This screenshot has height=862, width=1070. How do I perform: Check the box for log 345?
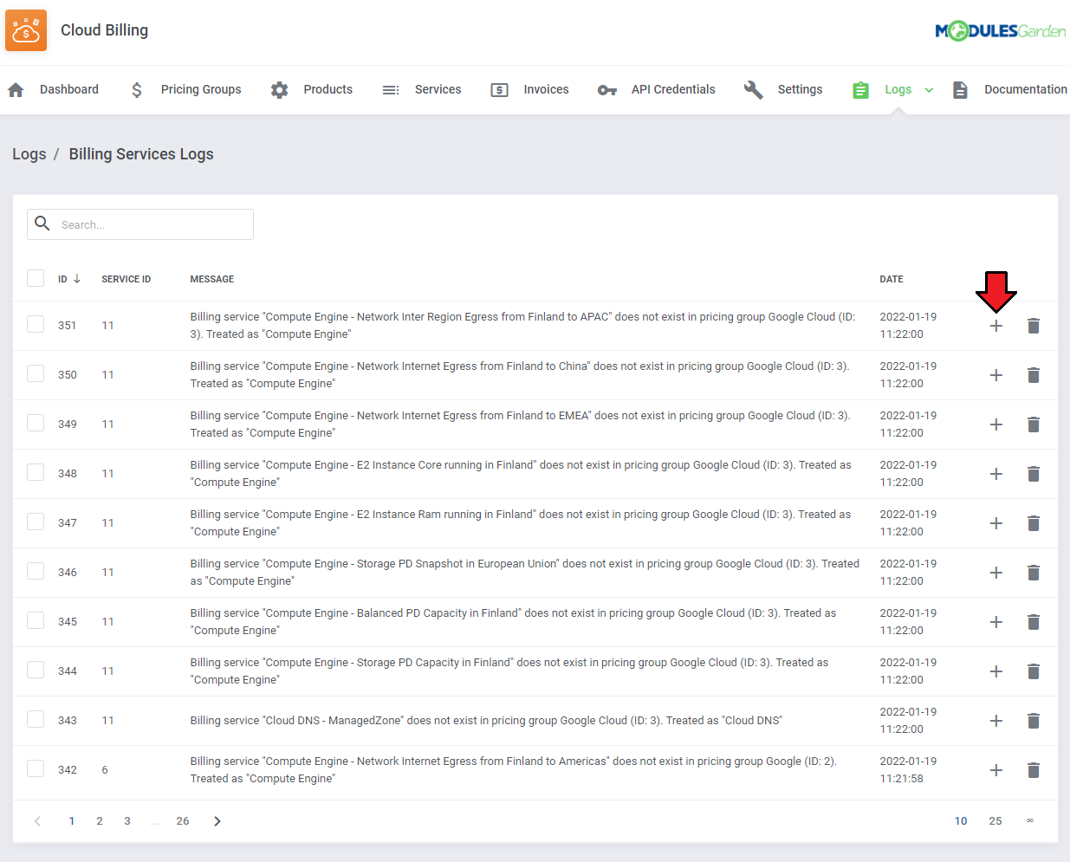click(36, 620)
